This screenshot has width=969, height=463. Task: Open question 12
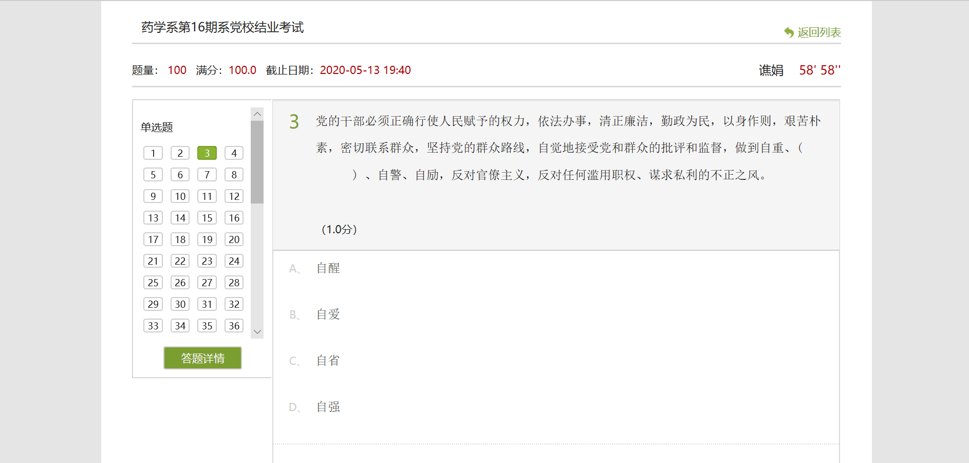[234, 196]
